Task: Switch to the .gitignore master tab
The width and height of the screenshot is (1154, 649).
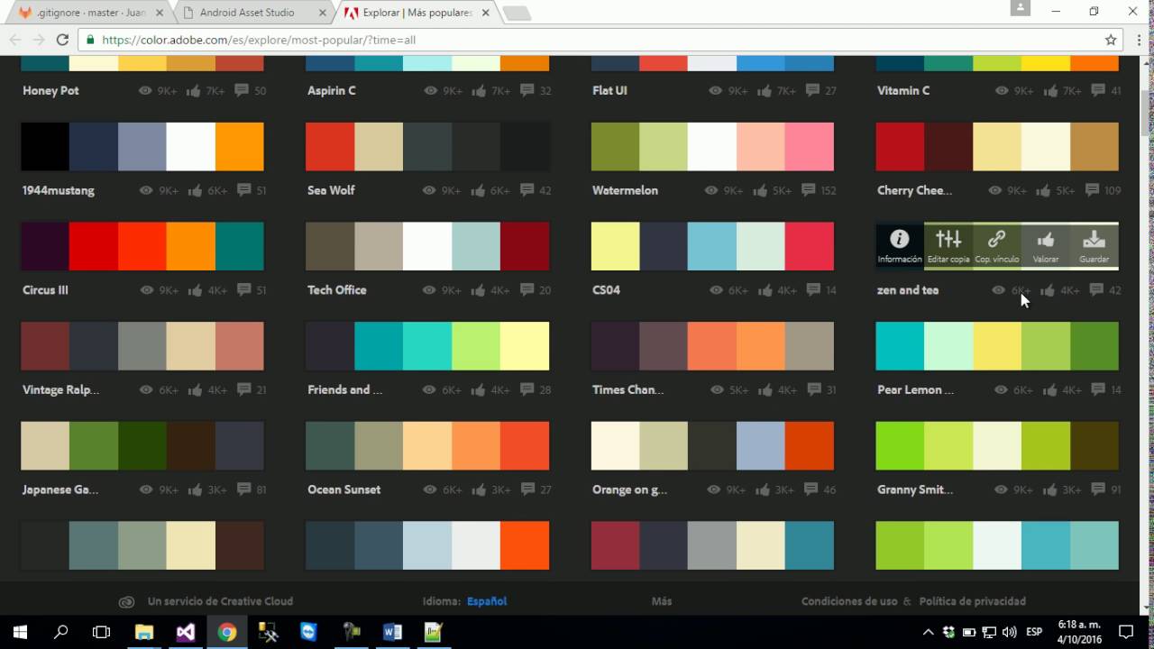Action: [93, 13]
